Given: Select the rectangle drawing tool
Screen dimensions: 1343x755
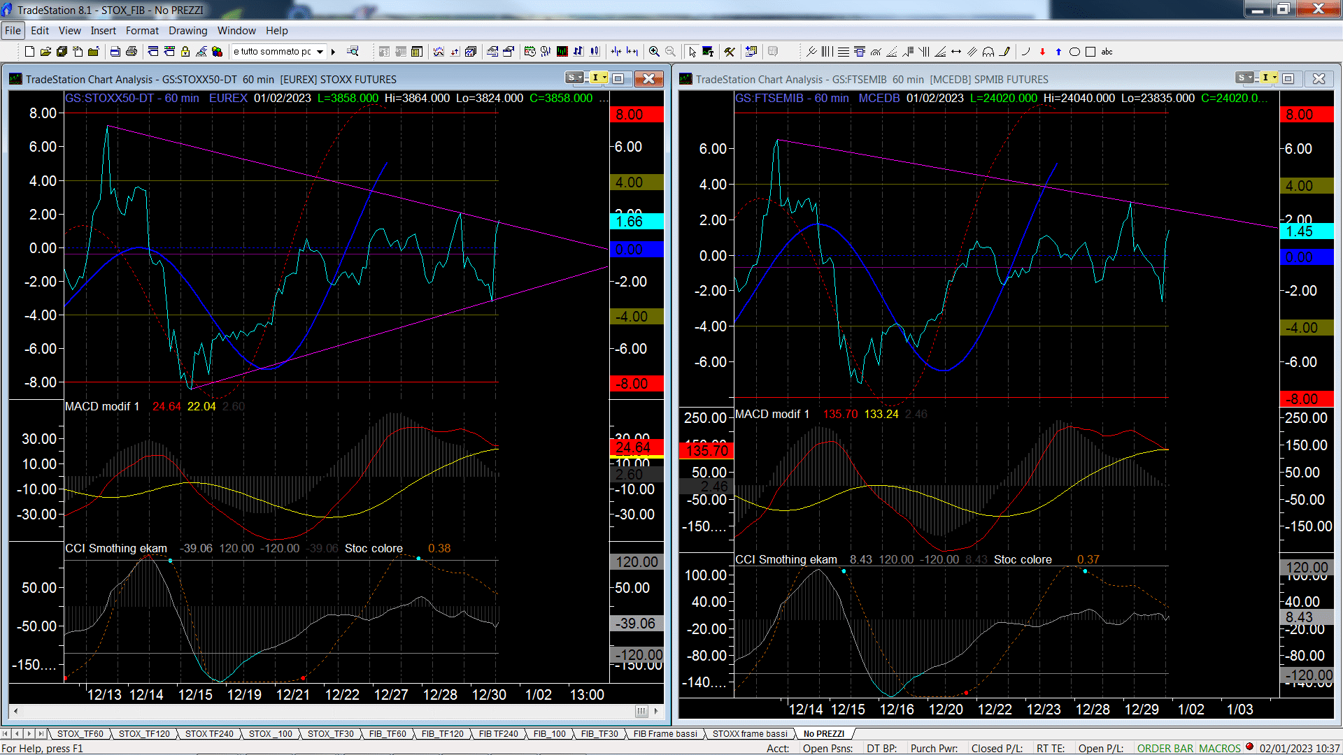Looking at the screenshot, I should [1090, 52].
